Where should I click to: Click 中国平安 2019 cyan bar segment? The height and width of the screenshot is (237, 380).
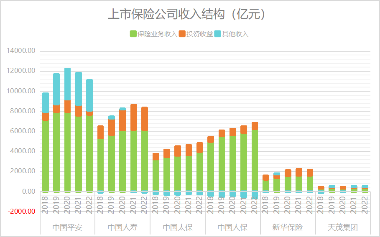coord(56,89)
